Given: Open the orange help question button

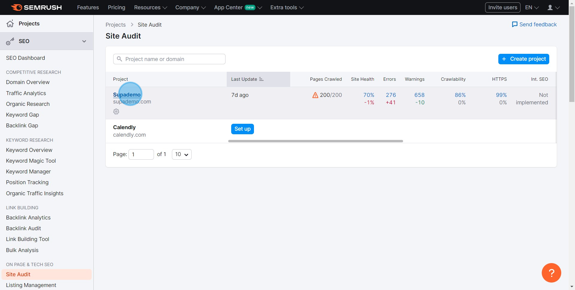Looking at the screenshot, I should click(x=551, y=273).
